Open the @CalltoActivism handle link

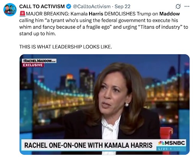pyautogui.click(x=92, y=7)
